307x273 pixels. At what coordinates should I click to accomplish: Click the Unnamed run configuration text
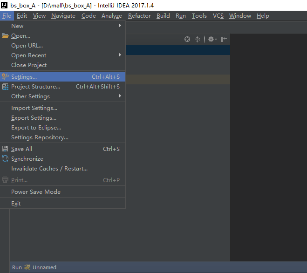(44, 267)
